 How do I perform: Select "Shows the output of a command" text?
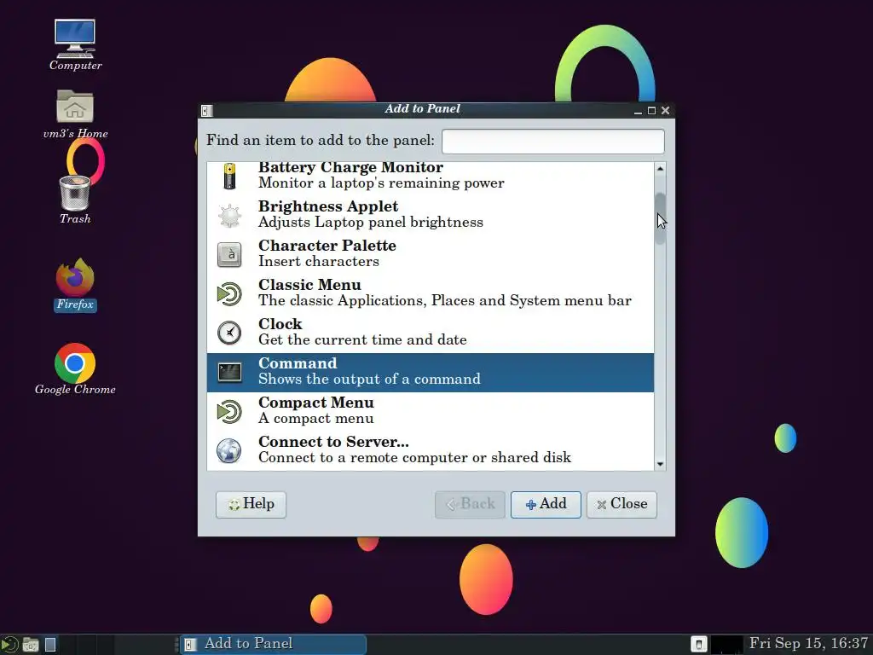point(369,380)
